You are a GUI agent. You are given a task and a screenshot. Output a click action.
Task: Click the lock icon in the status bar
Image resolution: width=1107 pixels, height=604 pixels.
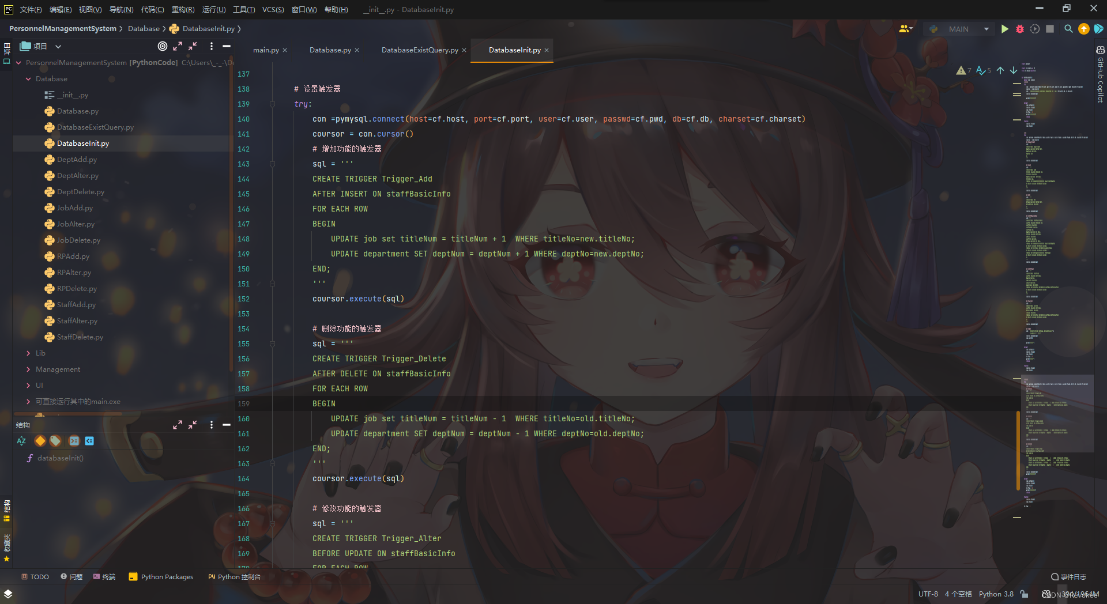(1024, 594)
